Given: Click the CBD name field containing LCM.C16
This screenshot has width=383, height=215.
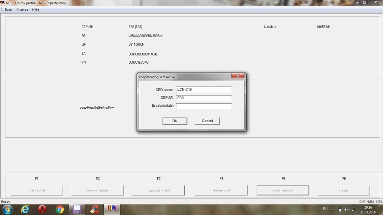Looking at the screenshot, I should coord(204,90).
